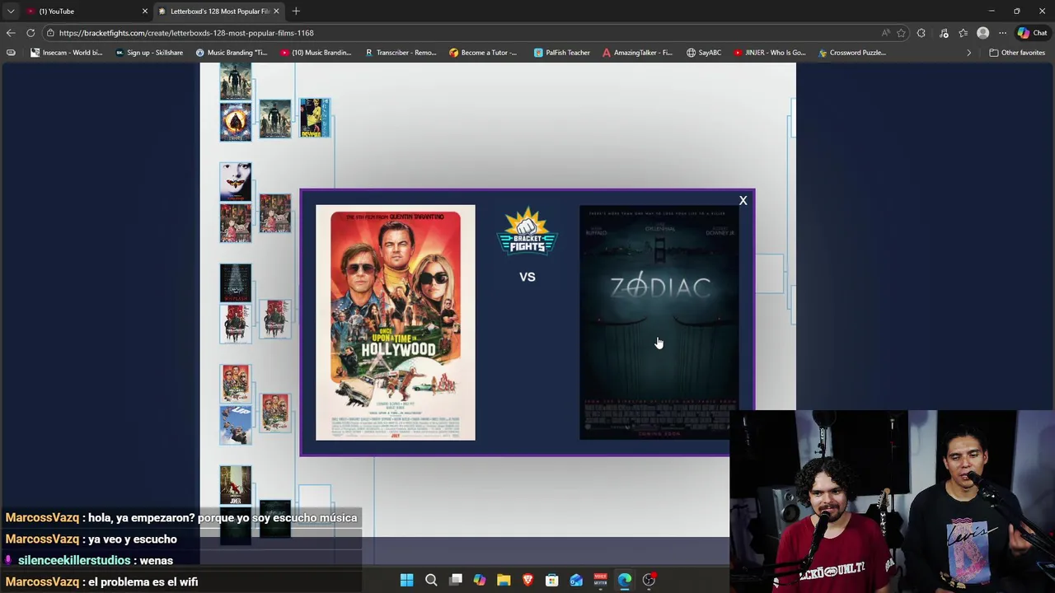
Task: Open Outlook from the taskbar
Action: [576, 581]
